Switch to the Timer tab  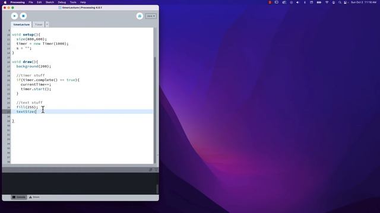(39, 24)
